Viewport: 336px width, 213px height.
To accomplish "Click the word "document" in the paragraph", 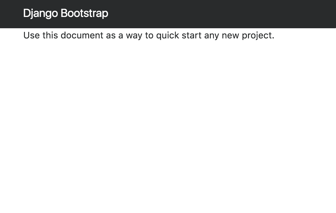I will (x=82, y=35).
